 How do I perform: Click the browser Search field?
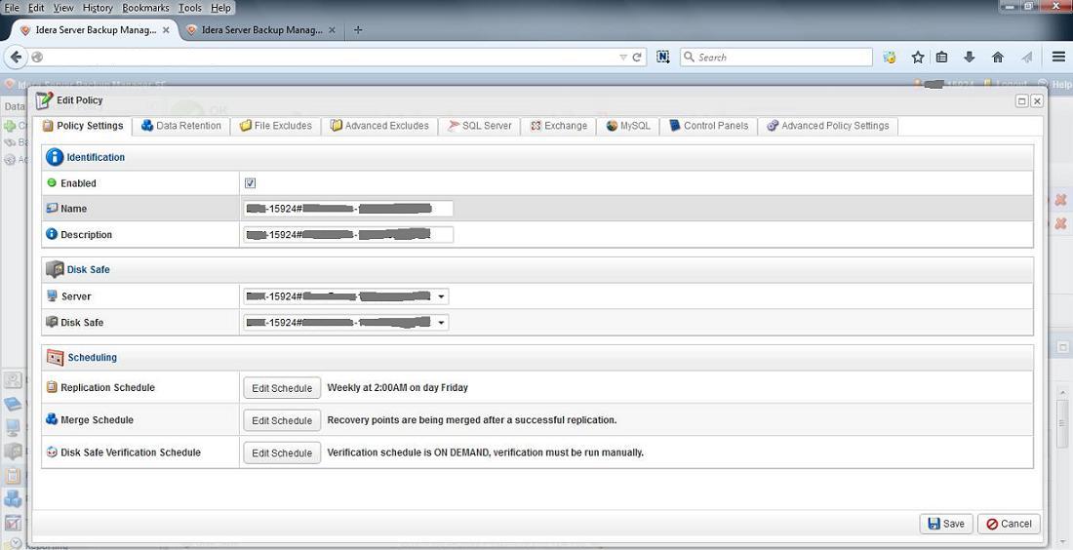coord(776,58)
